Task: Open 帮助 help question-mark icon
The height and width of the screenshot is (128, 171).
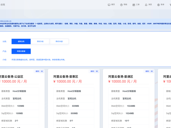Action: [x=122, y=5]
